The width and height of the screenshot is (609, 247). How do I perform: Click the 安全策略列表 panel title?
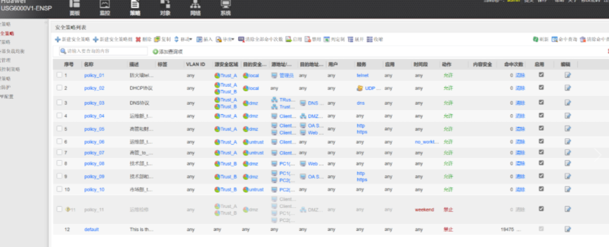[70, 27]
